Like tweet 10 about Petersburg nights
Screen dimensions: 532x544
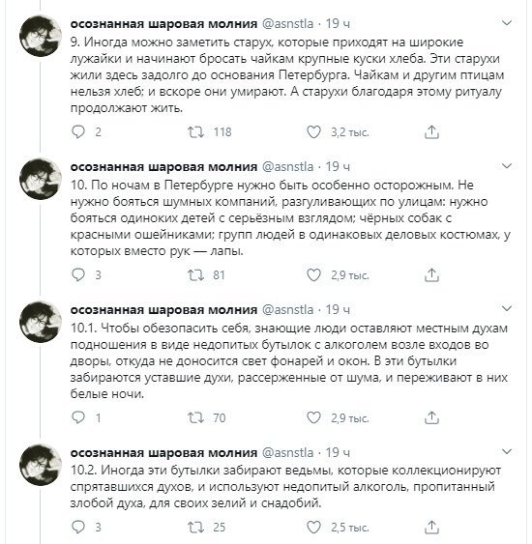pos(313,275)
